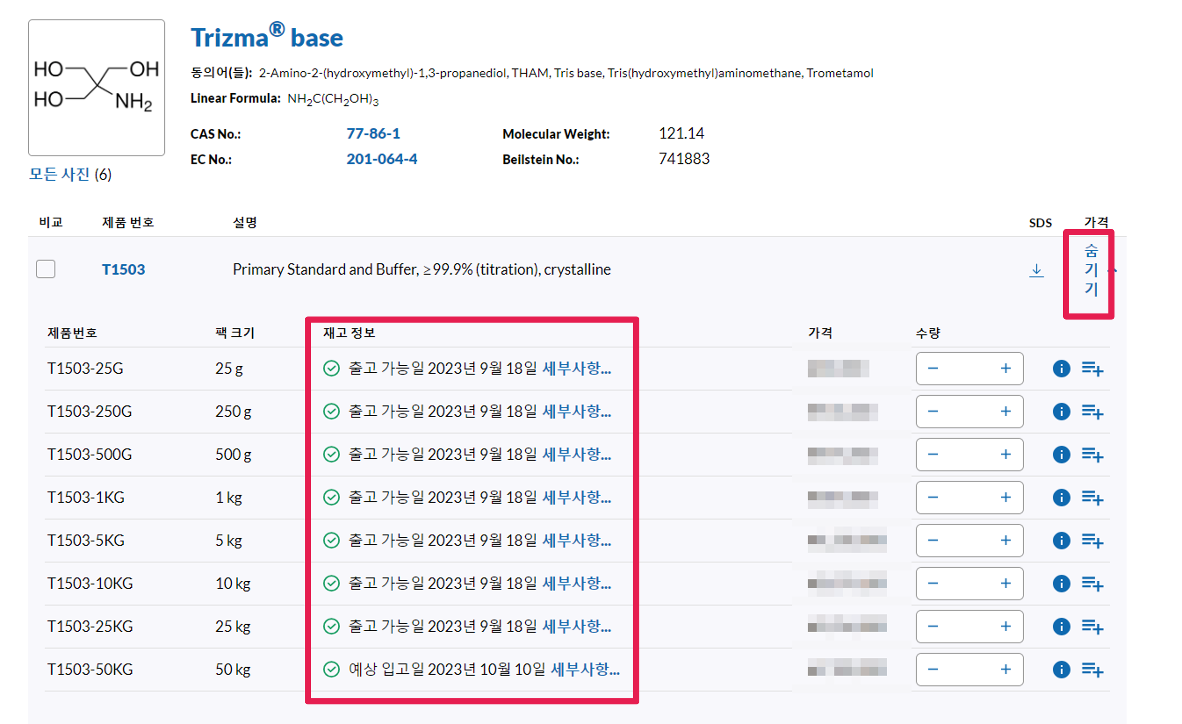Decrease quantity for T1503-5KG
1182x724 pixels.
932,540
